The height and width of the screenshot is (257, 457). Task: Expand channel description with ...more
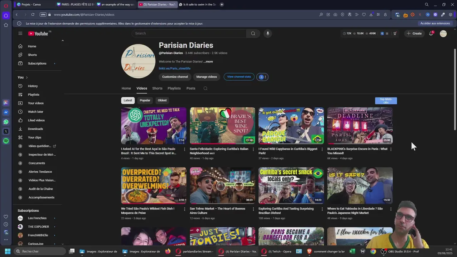point(208,62)
